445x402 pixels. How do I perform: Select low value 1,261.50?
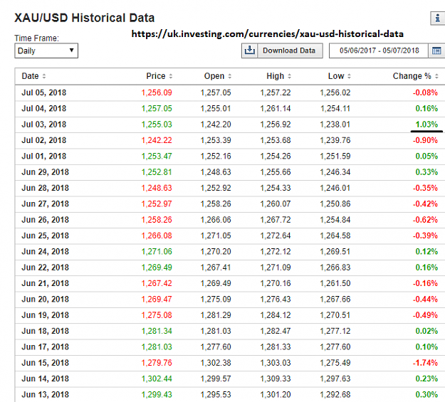point(335,283)
